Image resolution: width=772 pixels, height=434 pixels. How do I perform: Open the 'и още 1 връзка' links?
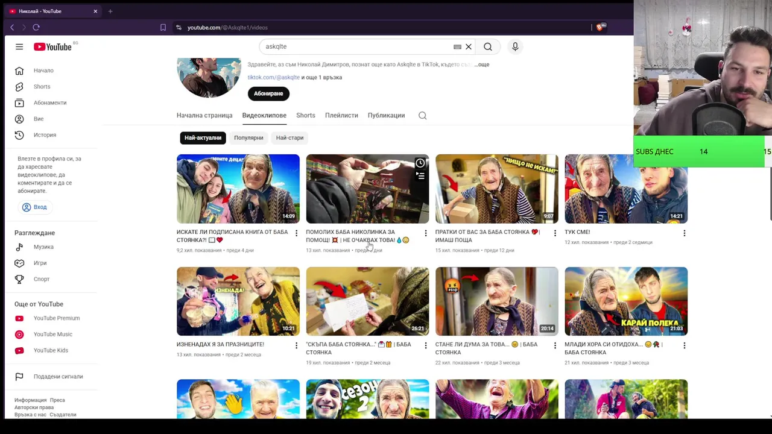click(321, 77)
